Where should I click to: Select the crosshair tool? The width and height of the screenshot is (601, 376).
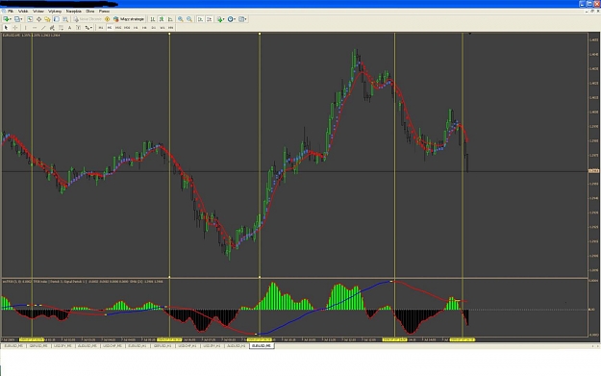pos(15,28)
